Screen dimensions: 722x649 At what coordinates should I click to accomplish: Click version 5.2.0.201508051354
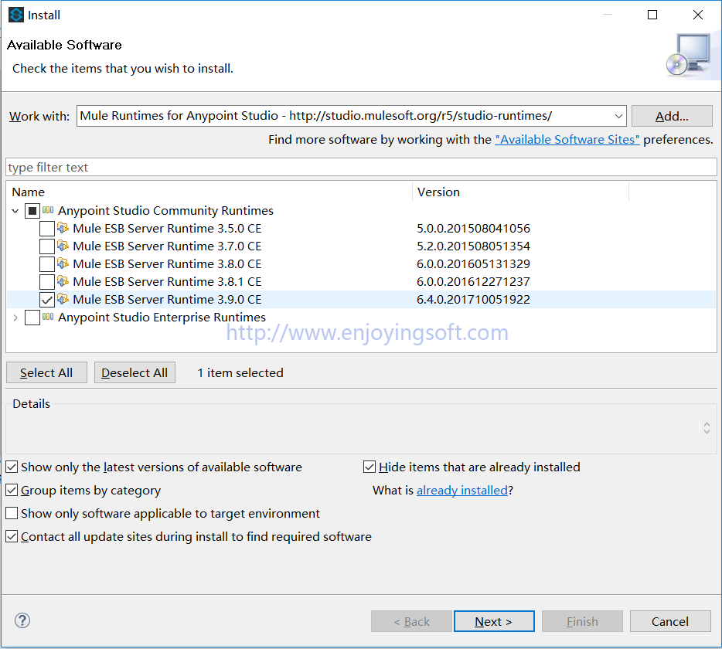coord(473,246)
